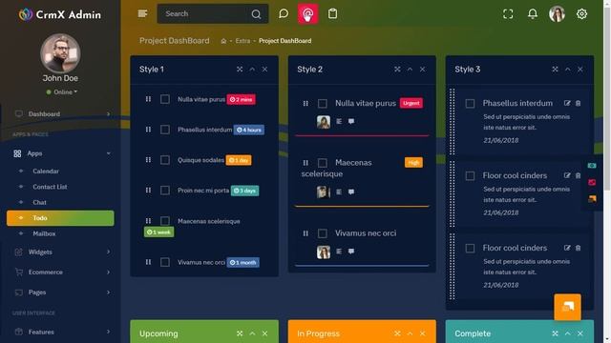
Task: Click the home icon in breadcrumb
Action: pos(223,41)
